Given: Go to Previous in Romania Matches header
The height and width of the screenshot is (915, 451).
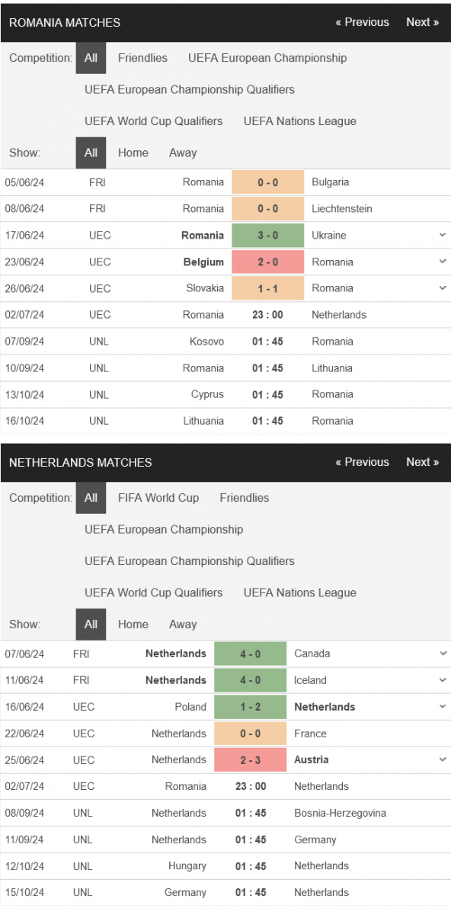Looking at the screenshot, I should click(362, 22).
